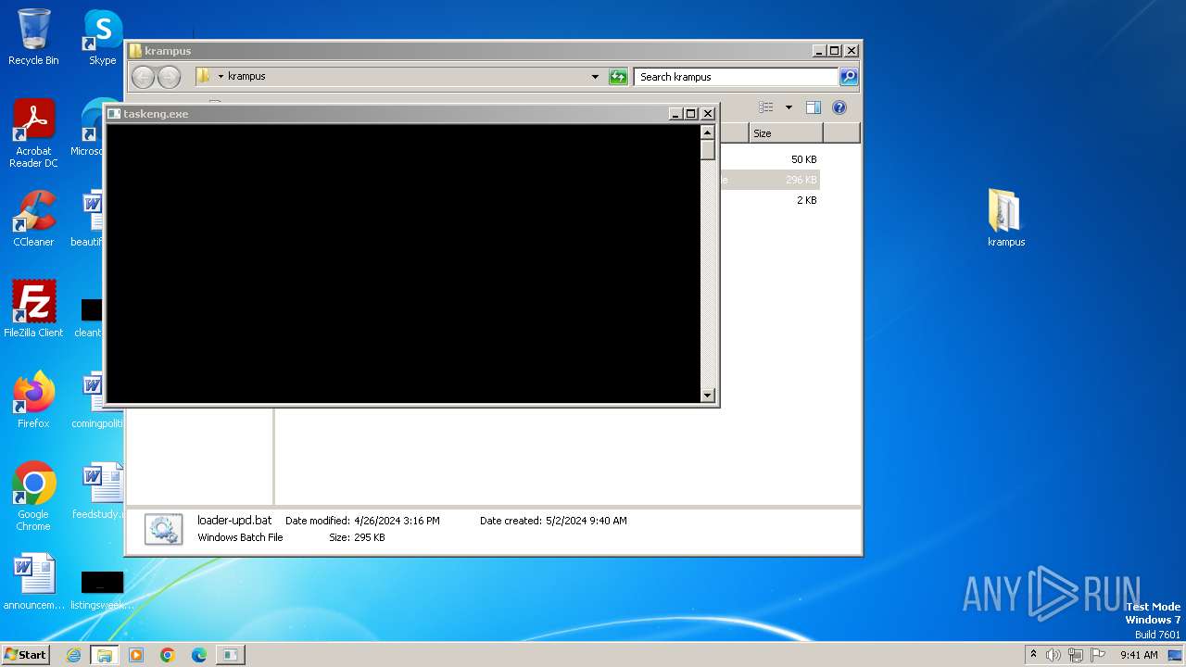Open the volume speaker icon in tray
The image size is (1186, 667).
click(1054, 655)
